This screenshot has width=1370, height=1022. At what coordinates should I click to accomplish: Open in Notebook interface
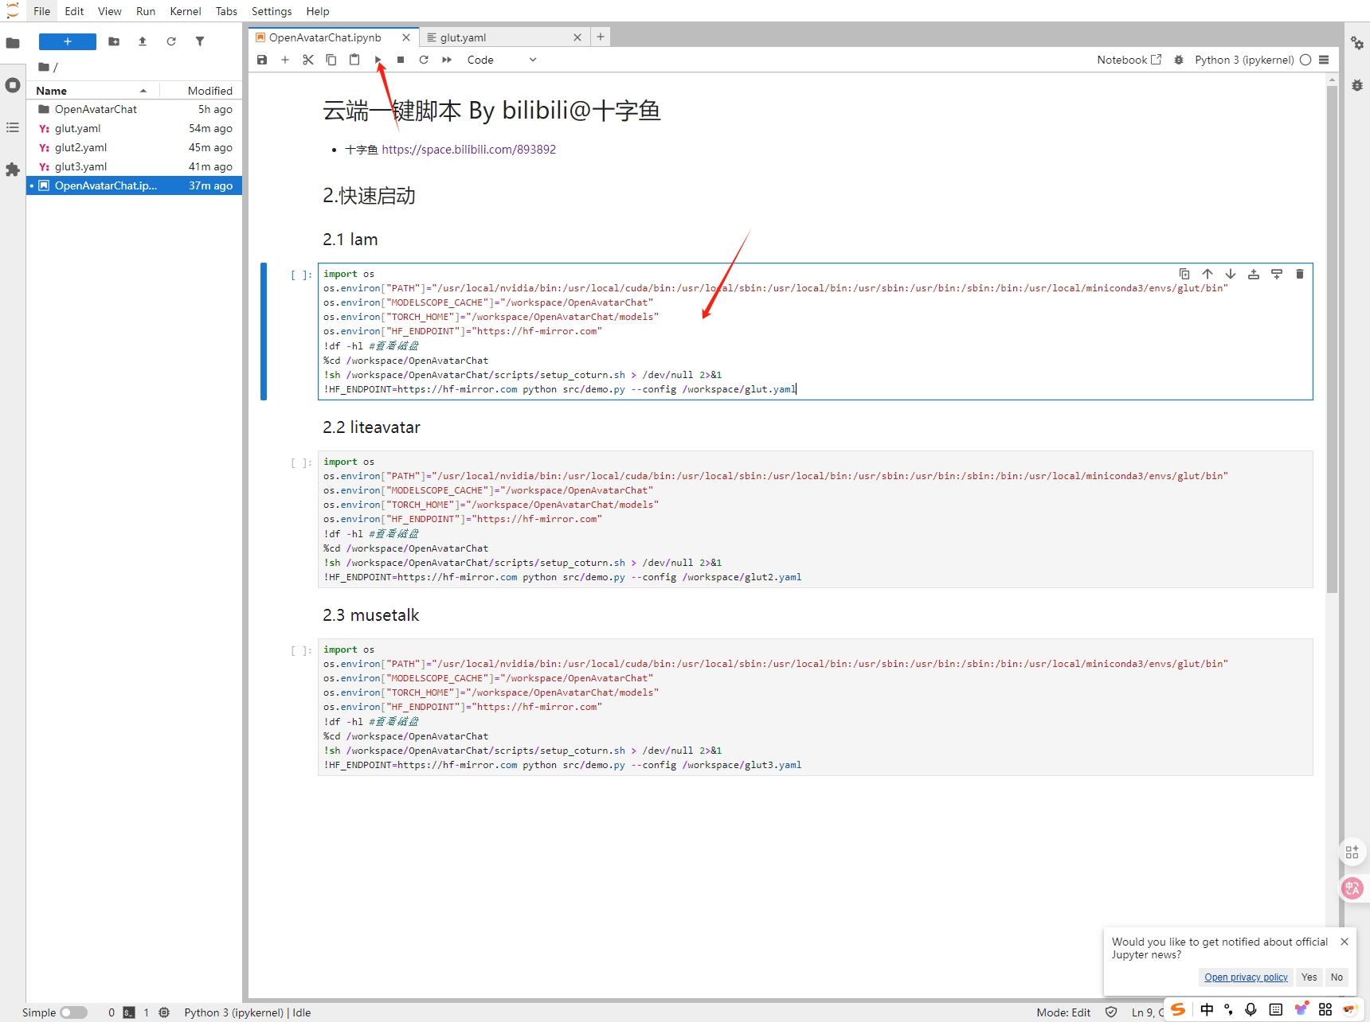pyautogui.click(x=1129, y=60)
